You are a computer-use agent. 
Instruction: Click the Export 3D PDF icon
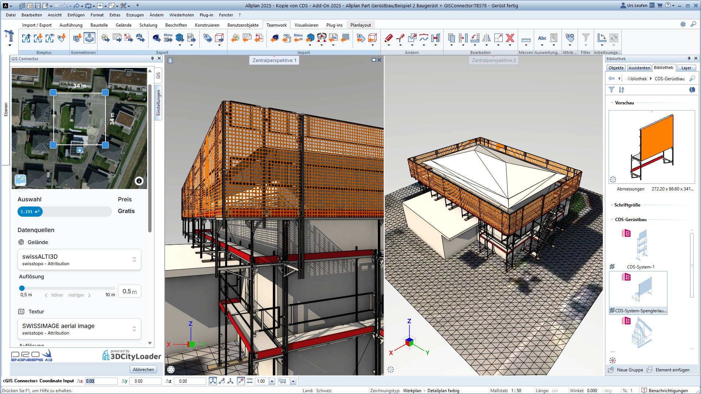coord(129,38)
